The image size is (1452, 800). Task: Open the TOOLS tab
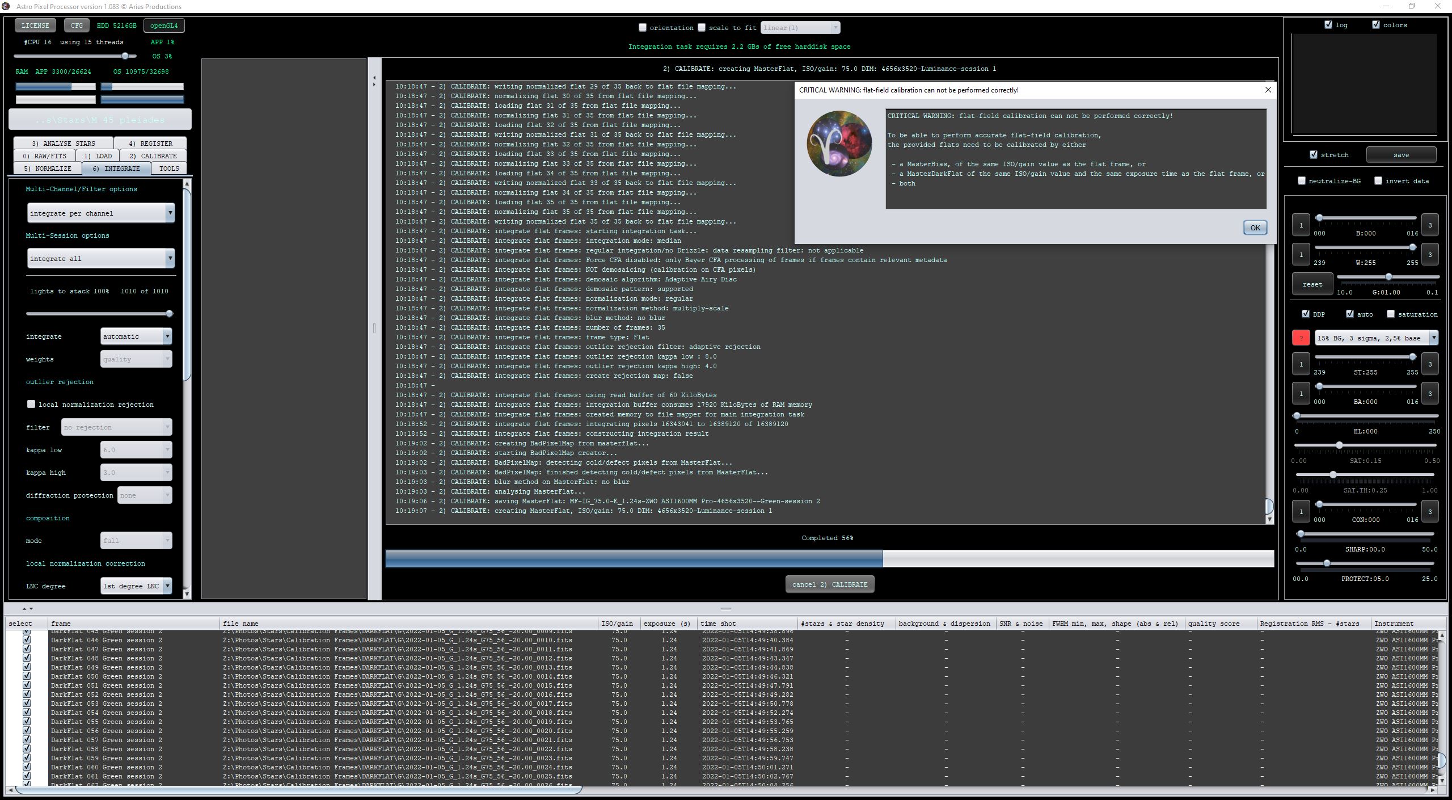click(169, 169)
